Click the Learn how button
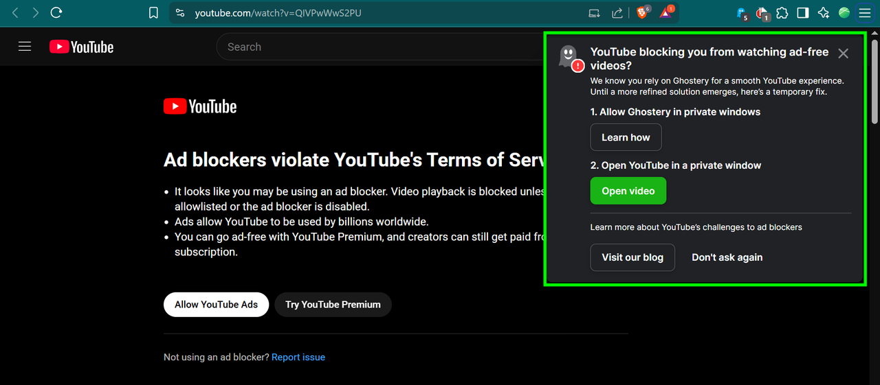The image size is (880, 385). pyautogui.click(x=626, y=137)
